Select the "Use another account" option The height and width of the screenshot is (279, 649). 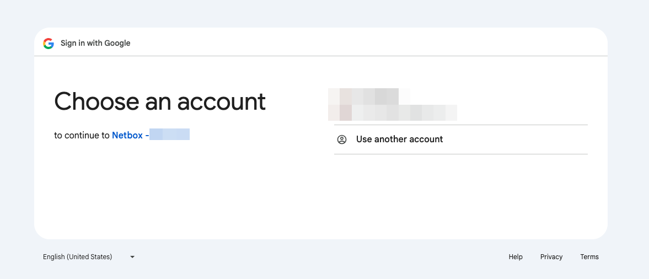coord(399,139)
